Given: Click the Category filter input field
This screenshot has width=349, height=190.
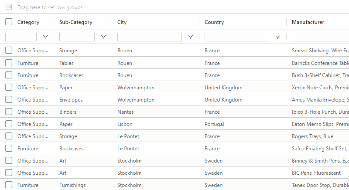Looking at the screenshot, I should click(21, 37).
